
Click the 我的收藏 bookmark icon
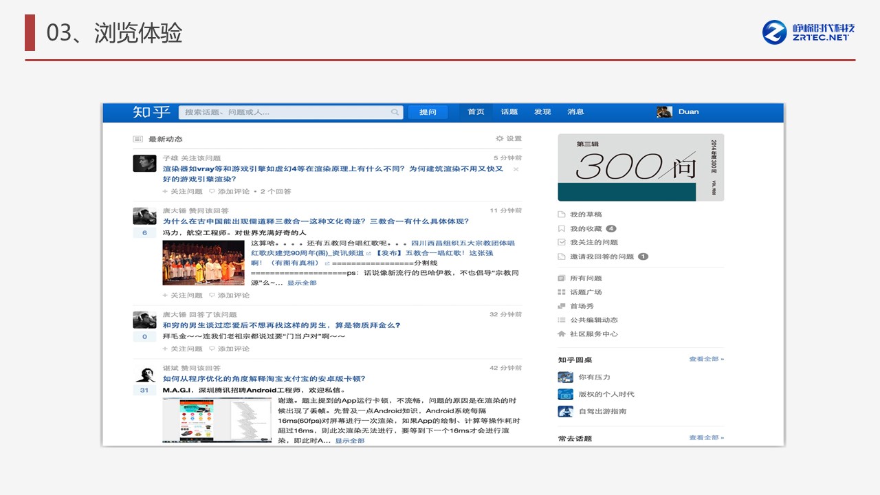click(562, 229)
